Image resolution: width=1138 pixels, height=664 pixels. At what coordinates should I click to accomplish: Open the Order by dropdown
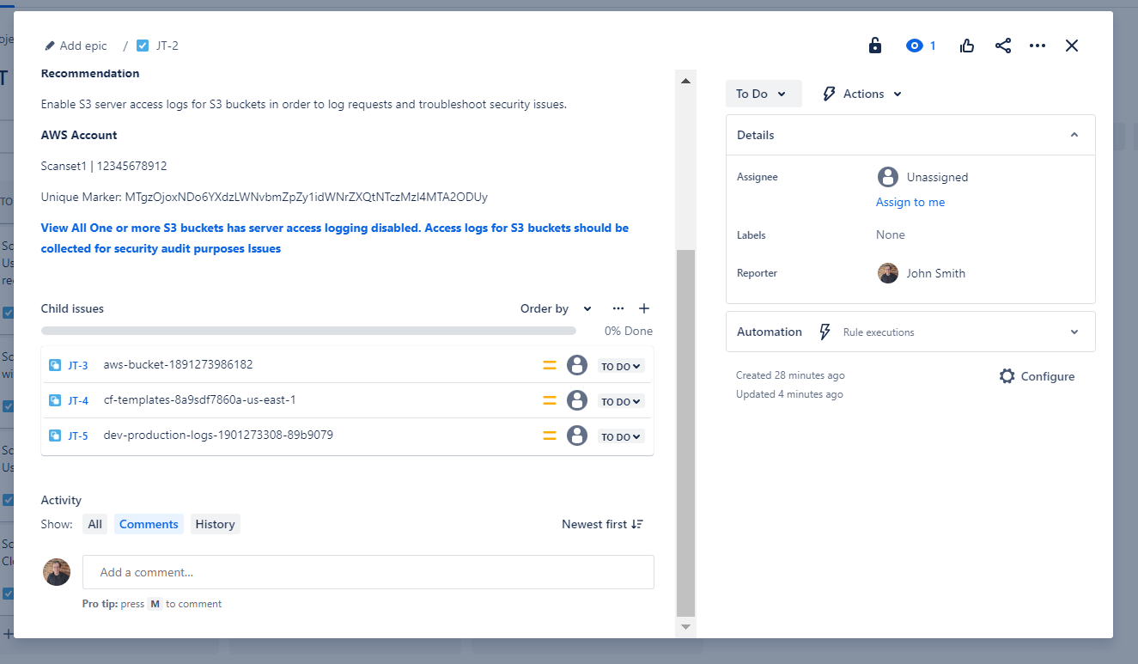pos(556,308)
